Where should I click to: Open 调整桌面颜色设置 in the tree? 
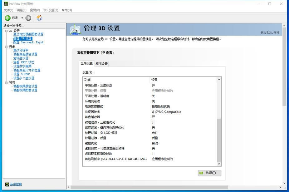pos(25,54)
